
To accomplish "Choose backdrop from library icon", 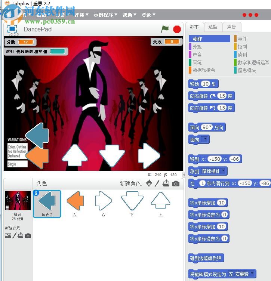I will click(8, 235).
